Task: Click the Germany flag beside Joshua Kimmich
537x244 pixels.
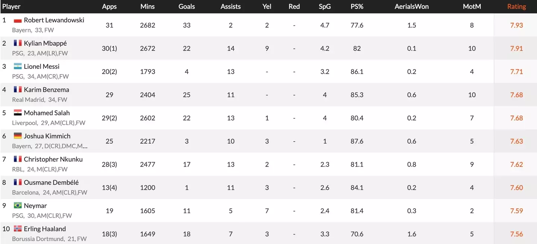Action: tap(18, 136)
